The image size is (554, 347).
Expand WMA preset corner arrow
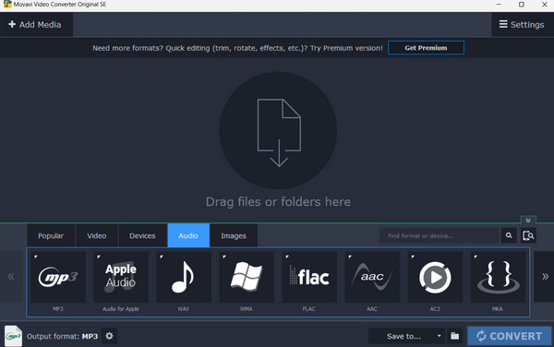point(224,257)
